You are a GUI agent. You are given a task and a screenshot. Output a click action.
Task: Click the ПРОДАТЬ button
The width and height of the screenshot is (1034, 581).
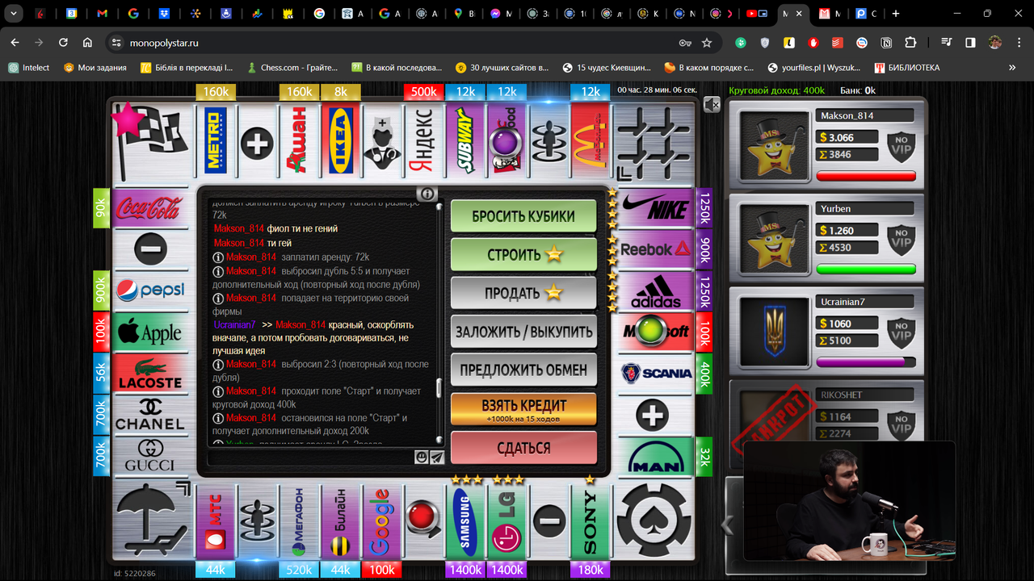[523, 294]
